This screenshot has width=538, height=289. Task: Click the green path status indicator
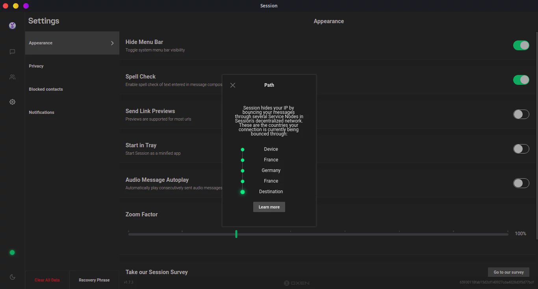(12, 252)
